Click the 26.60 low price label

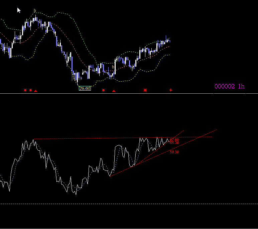coord(85,88)
